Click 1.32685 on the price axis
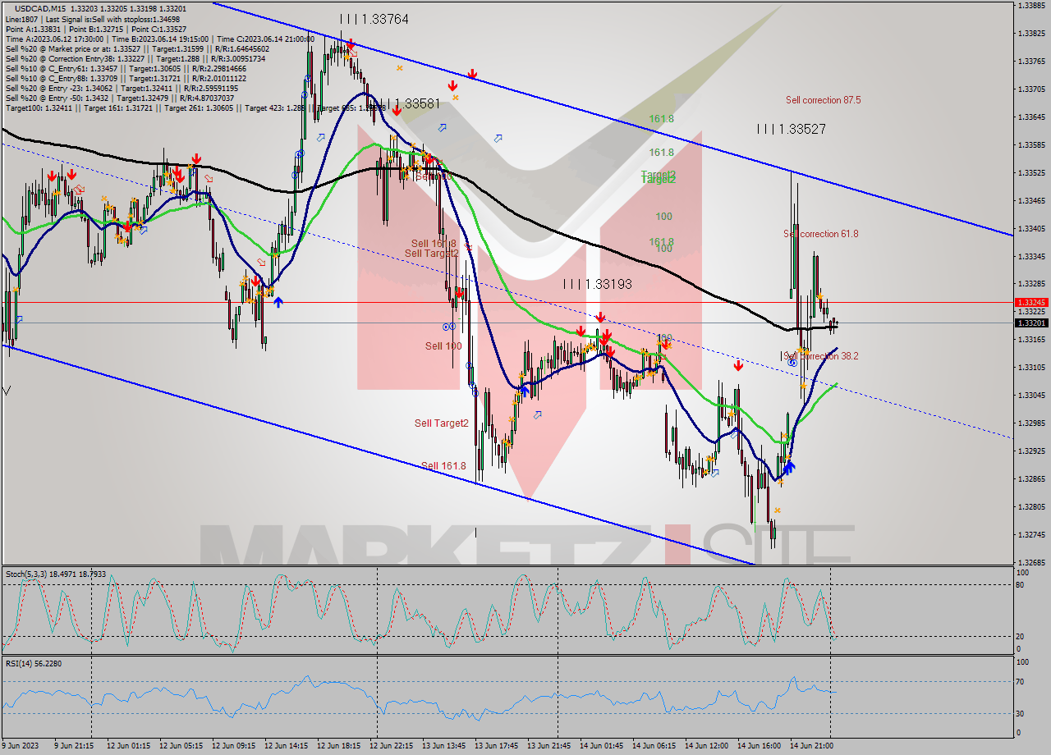The image size is (1051, 755). 1030,563
